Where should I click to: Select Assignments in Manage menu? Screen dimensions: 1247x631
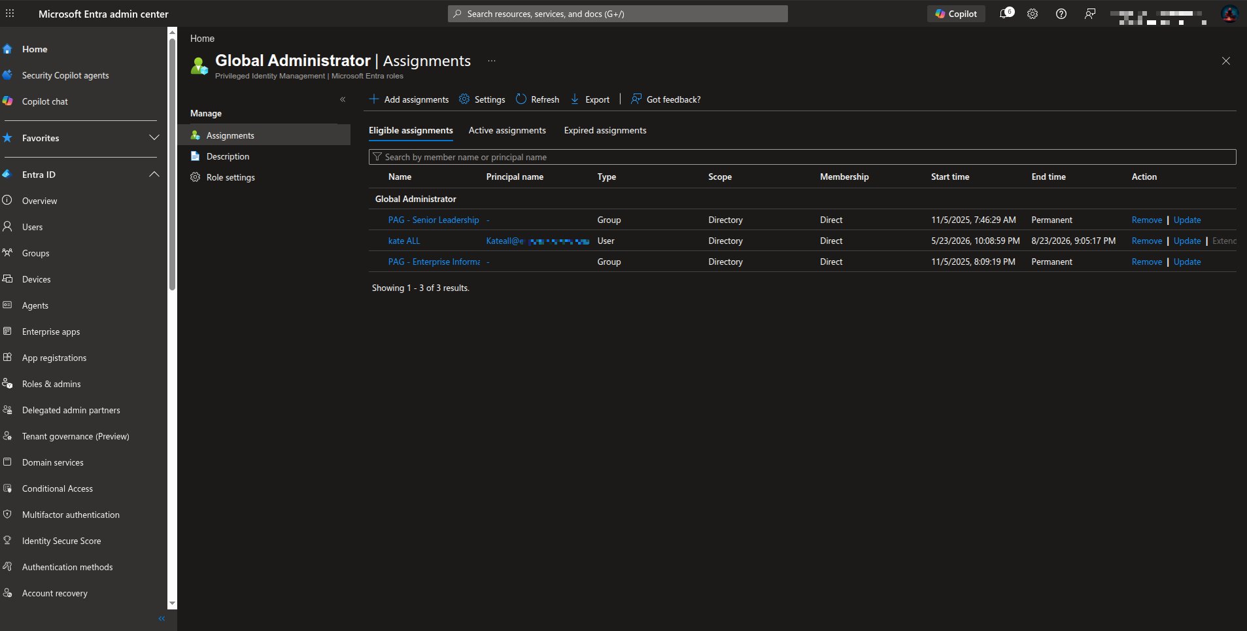pyautogui.click(x=264, y=135)
